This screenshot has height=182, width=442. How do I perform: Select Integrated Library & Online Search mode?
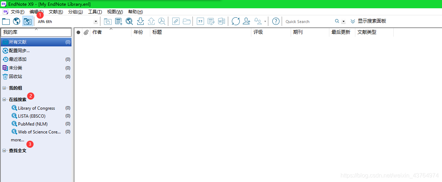pyautogui.click(x=27, y=22)
